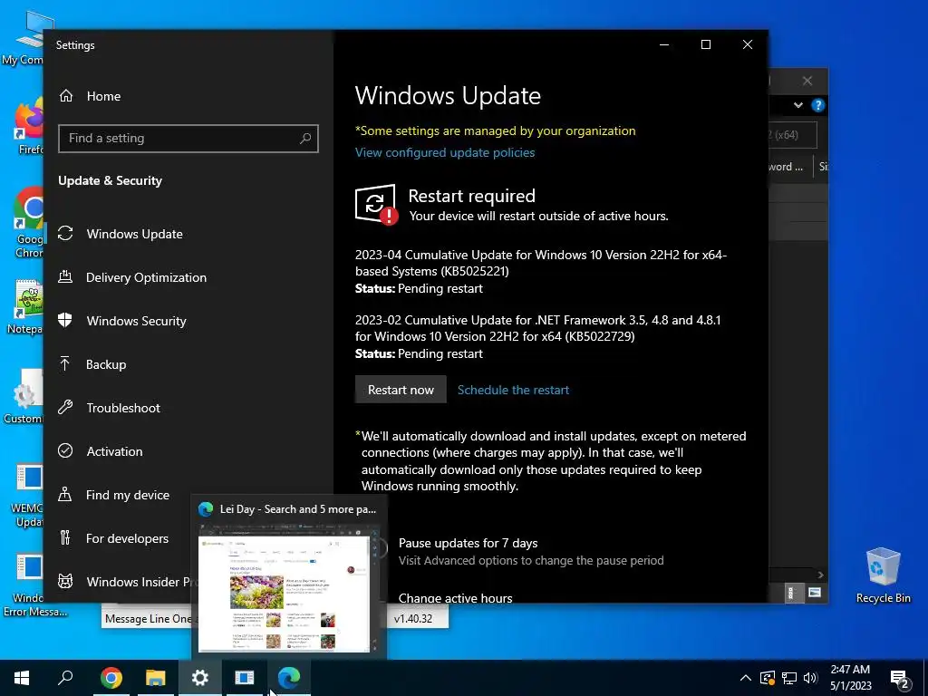
Task: Open View configured update policies link
Action: click(445, 152)
